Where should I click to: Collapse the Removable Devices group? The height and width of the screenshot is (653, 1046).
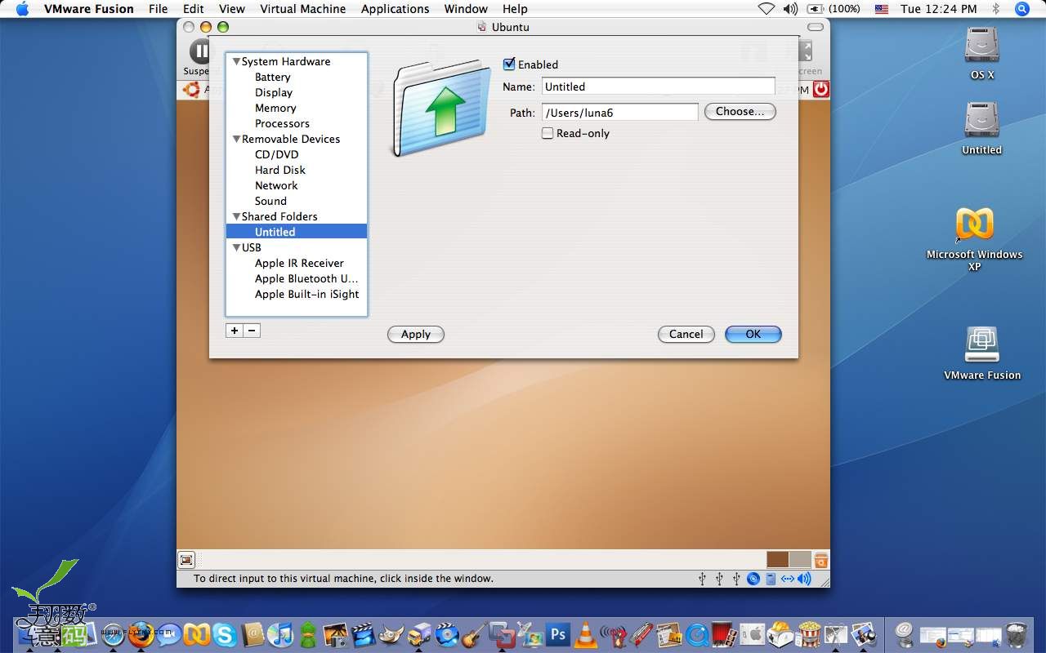pyautogui.click(x=236, y=139)
